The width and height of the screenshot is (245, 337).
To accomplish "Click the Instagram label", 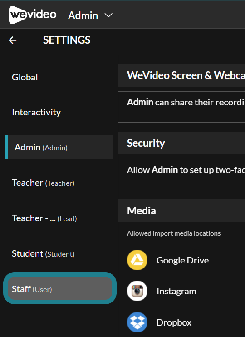I will pyautogui.click(x=176, y=292).
